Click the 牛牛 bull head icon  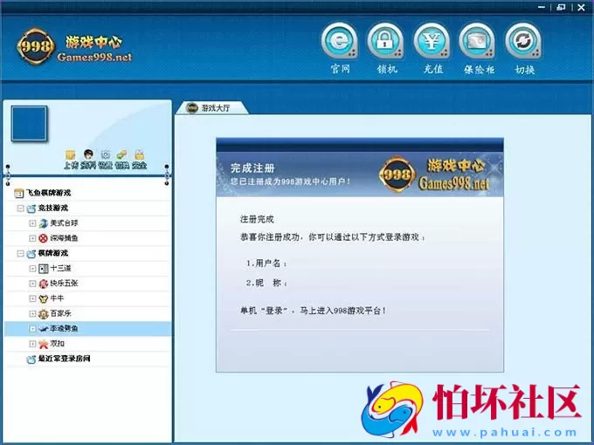pos(44,299)
